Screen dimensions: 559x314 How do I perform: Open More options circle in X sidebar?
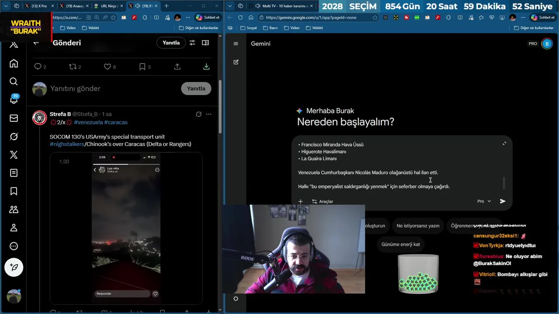[14, 246]
